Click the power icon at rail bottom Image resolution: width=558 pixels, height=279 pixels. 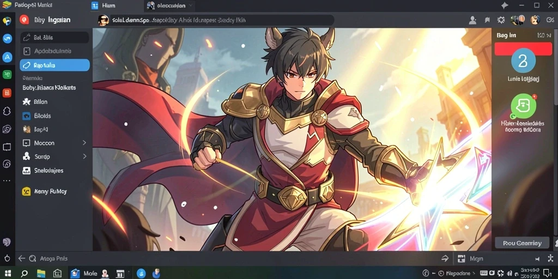click(x=7, y=258)
